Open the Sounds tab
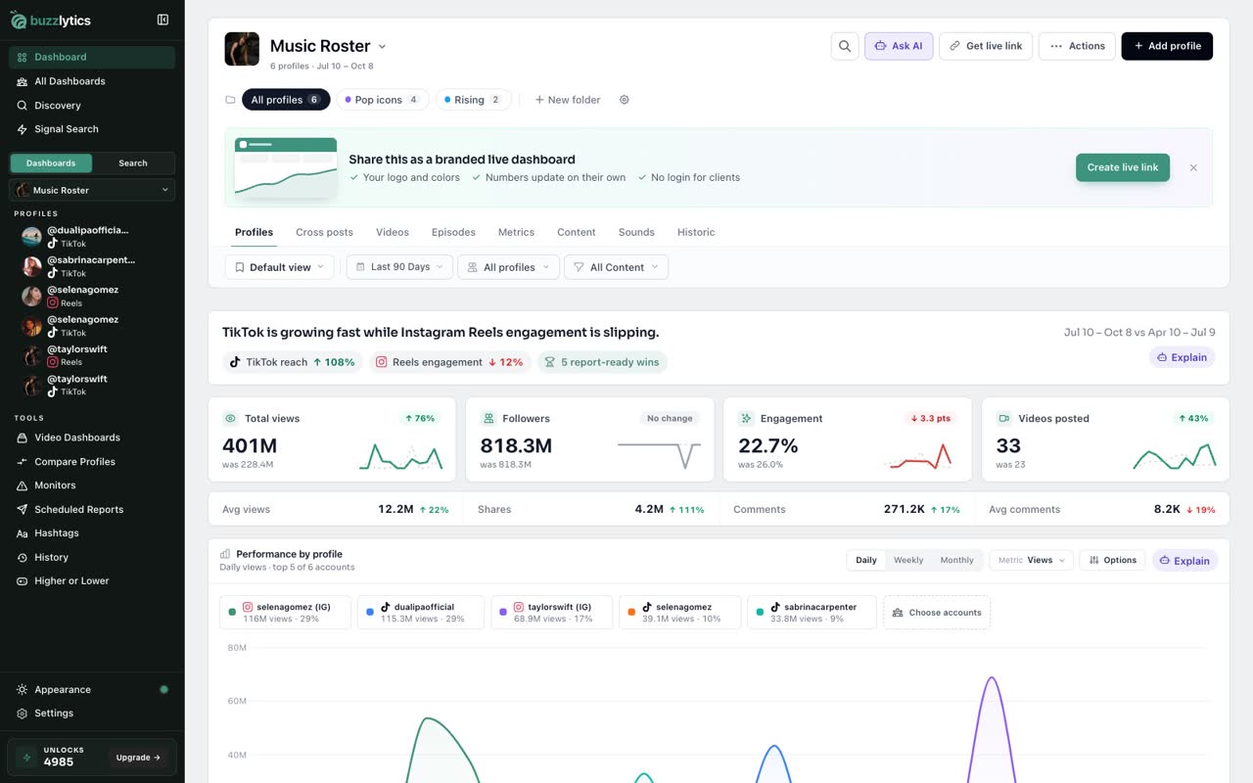The width and height of the screenshot is (1253, 783). [636, 232]
